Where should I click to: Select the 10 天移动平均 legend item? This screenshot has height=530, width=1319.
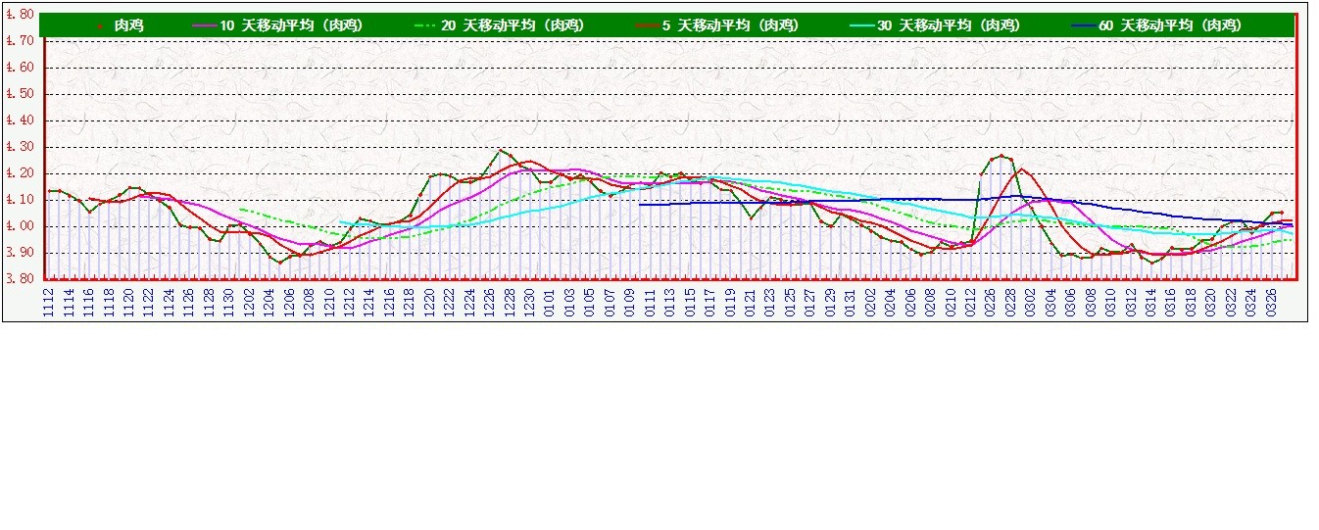click(x=278, y=25)
